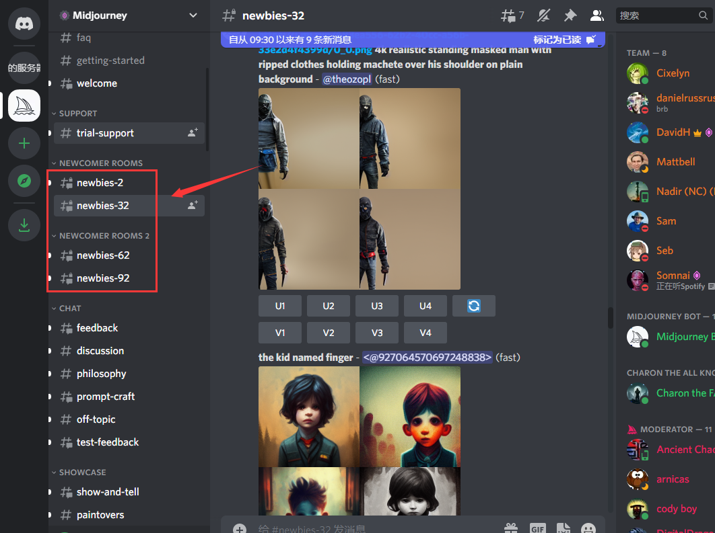The image size is (715, 533).
Task: Switch to the prompt-craft channel
Action: click(x=106, y=397)
